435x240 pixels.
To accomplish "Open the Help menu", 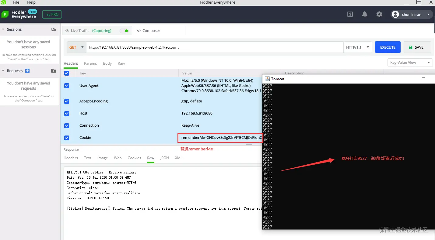I will (31, 2).
